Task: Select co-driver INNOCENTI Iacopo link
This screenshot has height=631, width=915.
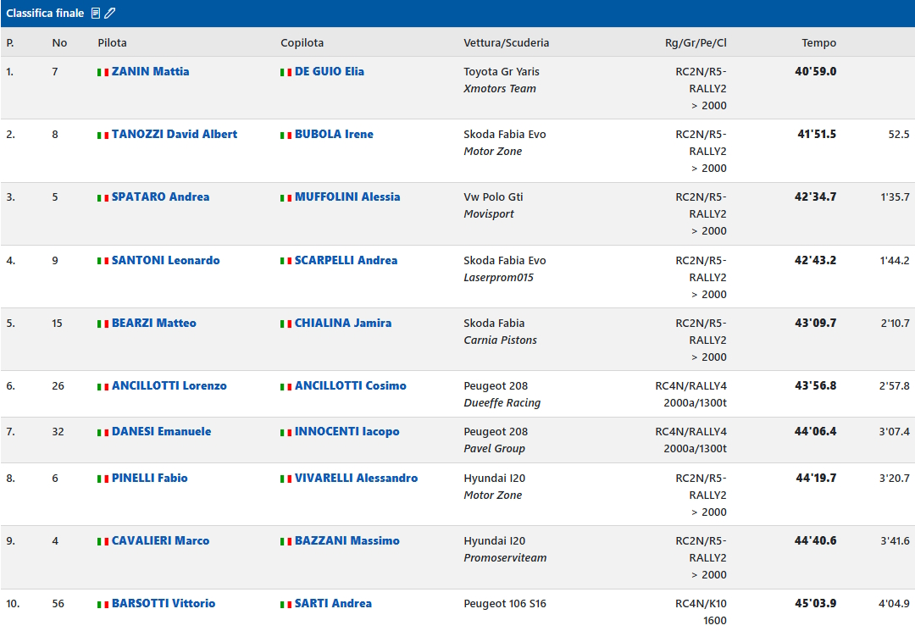Action: click(347, 432)
